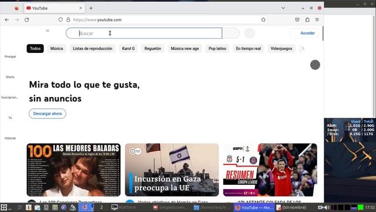This screenshot has width=376, height=212.
Task: Click the 17:52 taskbar clock
Action: 370,207
